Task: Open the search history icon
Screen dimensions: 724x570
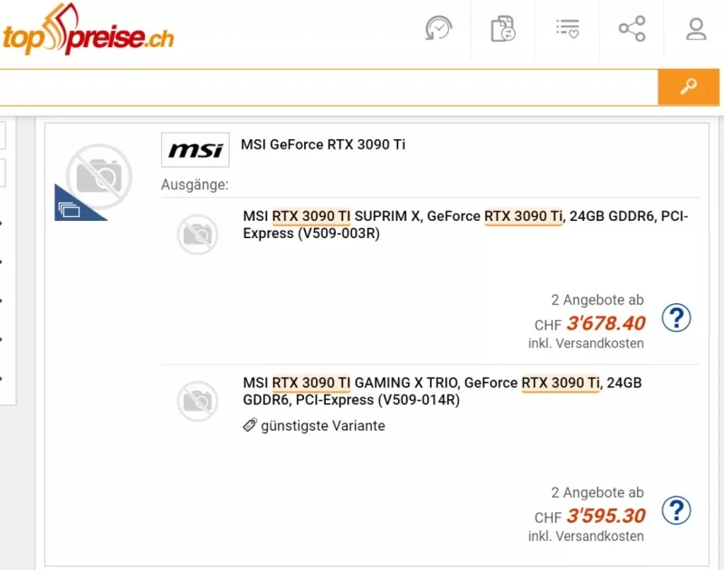Action: coord(437,29)
